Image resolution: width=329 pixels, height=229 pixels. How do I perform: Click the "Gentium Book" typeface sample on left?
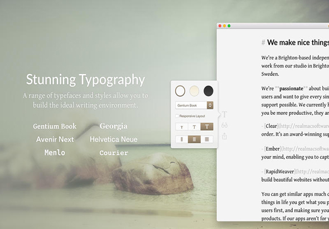55,126
